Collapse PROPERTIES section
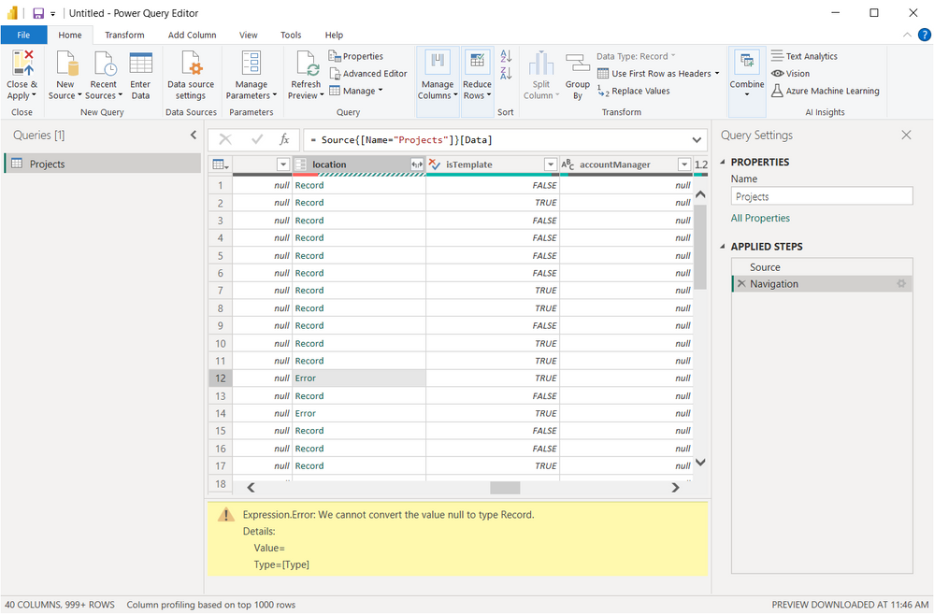 coord(723,162)
